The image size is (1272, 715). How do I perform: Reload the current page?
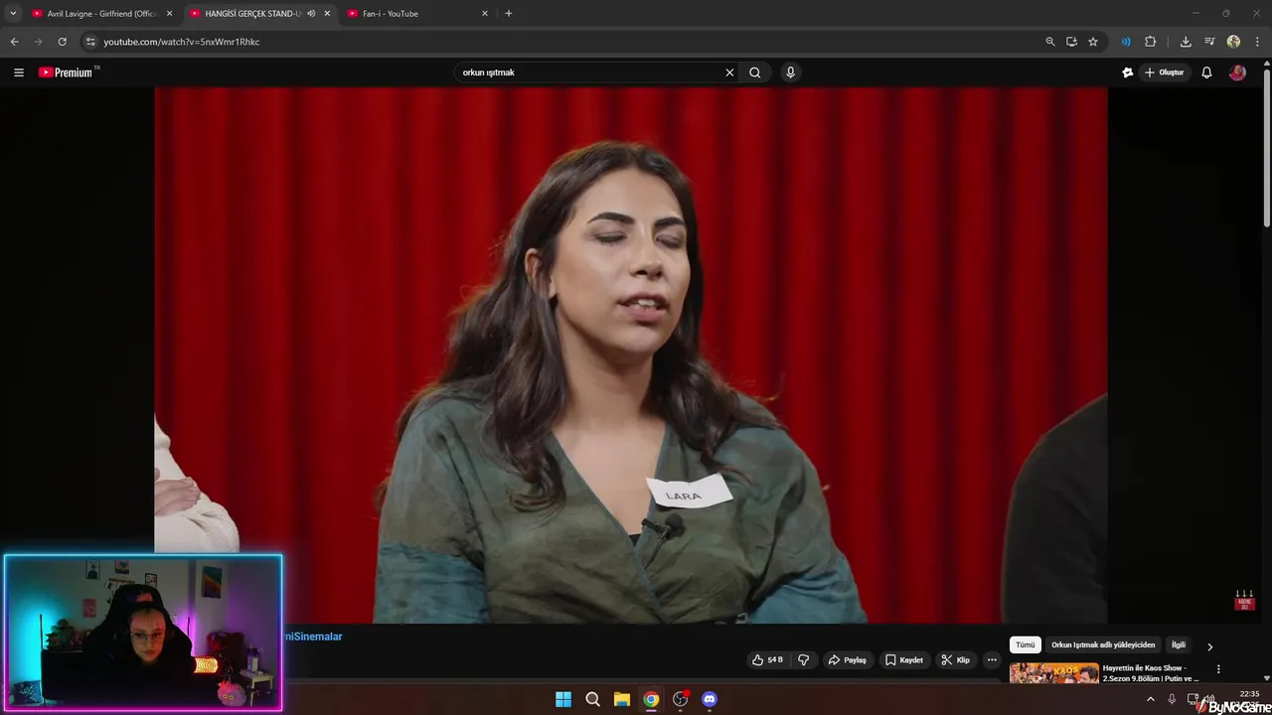[62, 42]
